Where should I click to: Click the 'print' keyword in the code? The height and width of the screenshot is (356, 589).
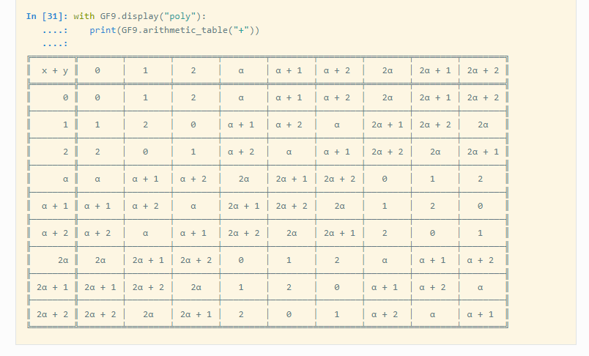tap(103, 31)
